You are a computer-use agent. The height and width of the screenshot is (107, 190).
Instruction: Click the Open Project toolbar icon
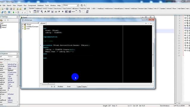coord(14,9)
